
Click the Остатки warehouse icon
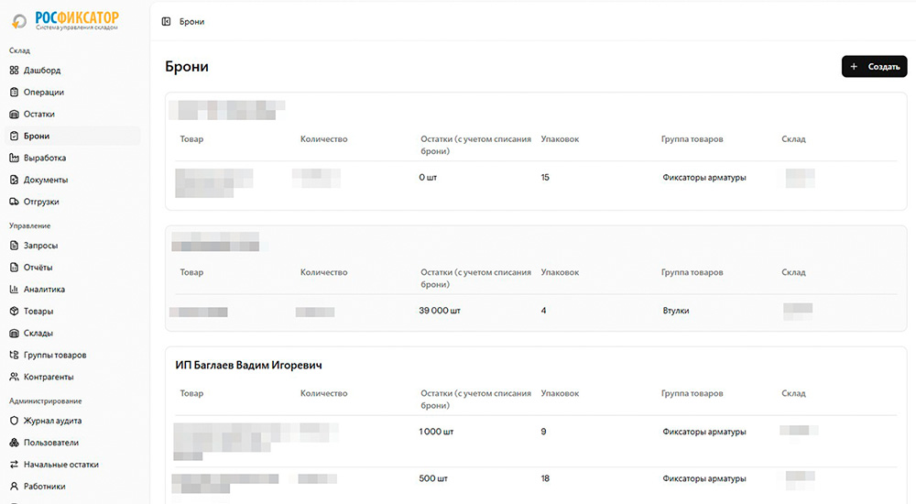(x=14, y=114)
